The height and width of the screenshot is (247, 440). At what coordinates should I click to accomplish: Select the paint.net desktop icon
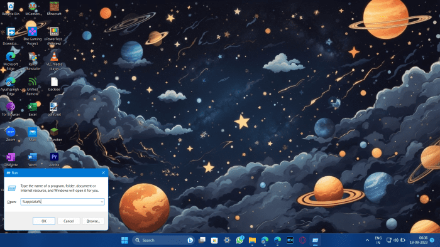coord(54,109)
